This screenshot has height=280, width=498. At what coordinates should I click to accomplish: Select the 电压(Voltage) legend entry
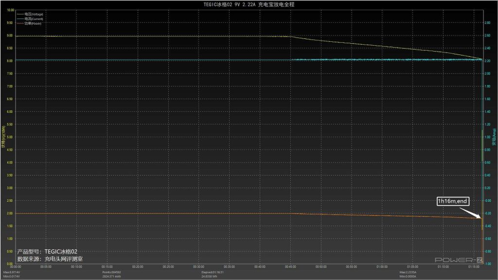(x=30, y=14)
